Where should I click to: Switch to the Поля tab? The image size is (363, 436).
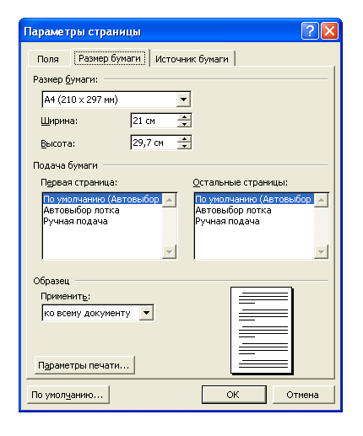pyautogui.click(x=48, y=59)
